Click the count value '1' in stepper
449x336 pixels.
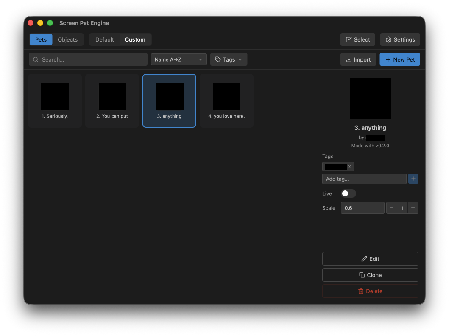click(x=402, y=208)
